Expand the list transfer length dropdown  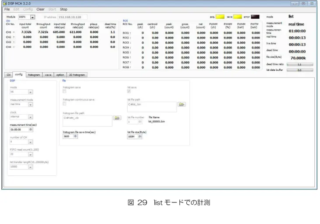[x=30, y=167]
